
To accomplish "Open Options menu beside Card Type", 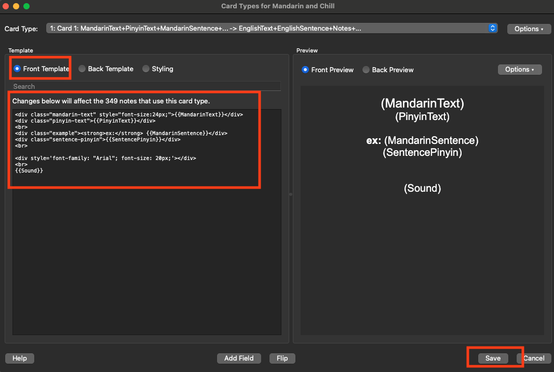I will tap(529, 29).
